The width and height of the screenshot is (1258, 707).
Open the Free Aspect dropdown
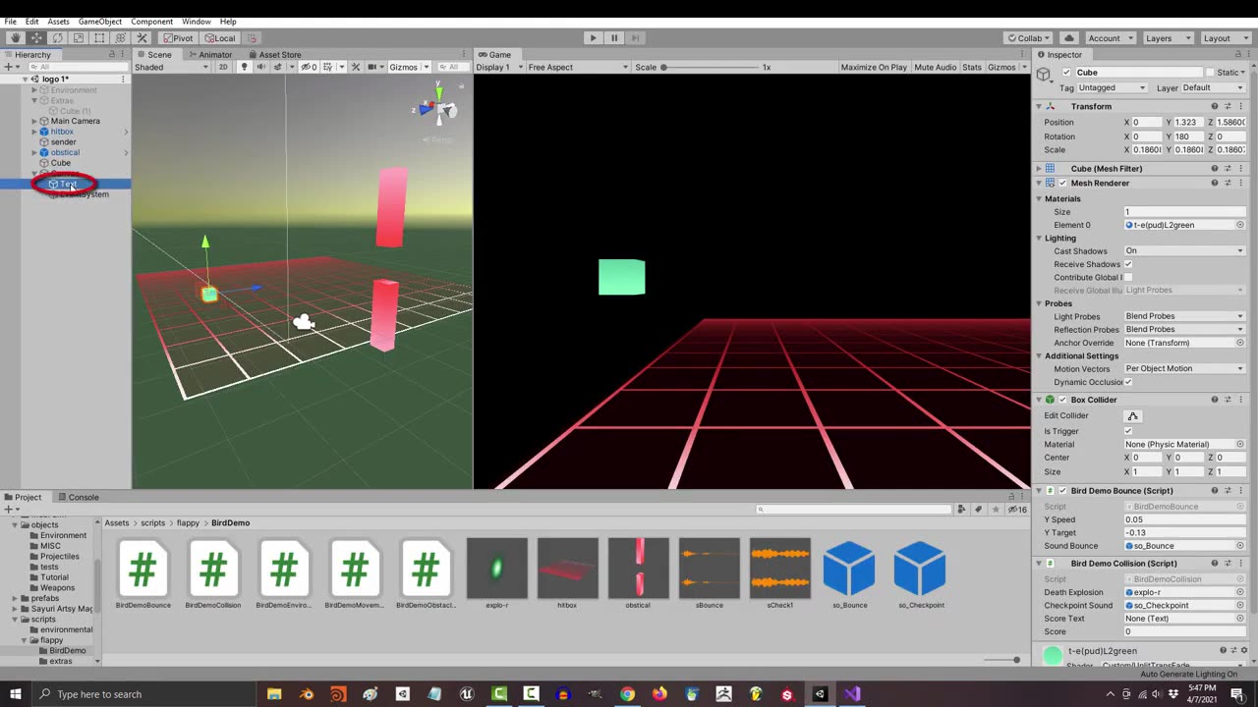click(578, 67)
